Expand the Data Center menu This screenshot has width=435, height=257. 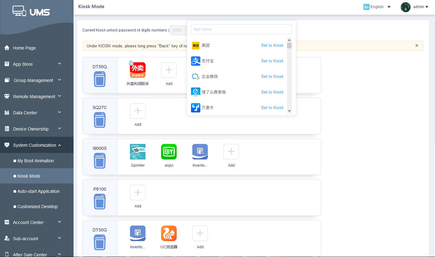60,112
